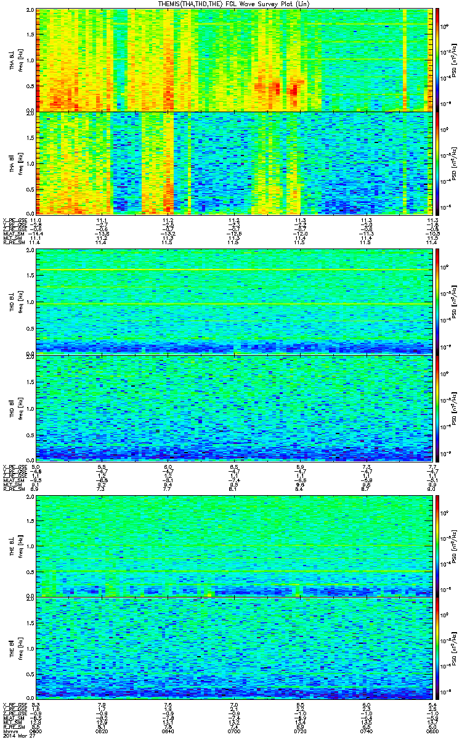
Task: Select the THD B-parallel spectrogram panel
Action: coord(233,408)
